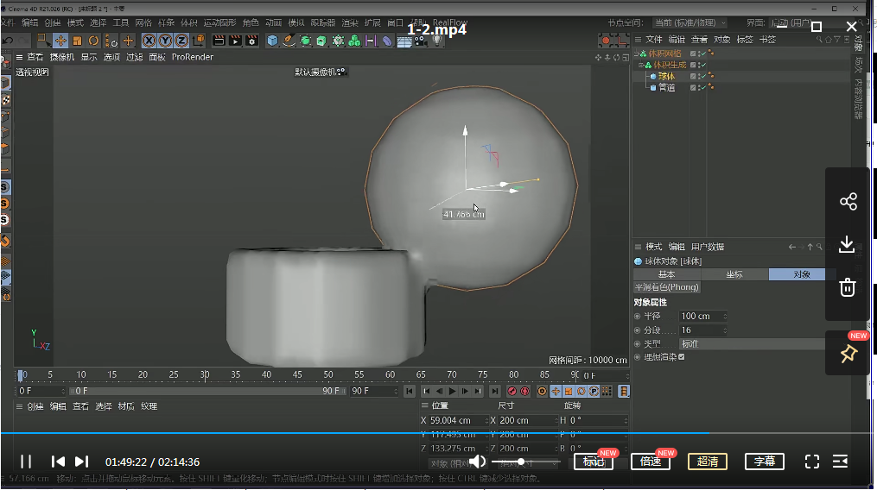Select the Rotate tool in top toolbar
Viewport: 877px width, 490px height.
[x=93, y=41]
